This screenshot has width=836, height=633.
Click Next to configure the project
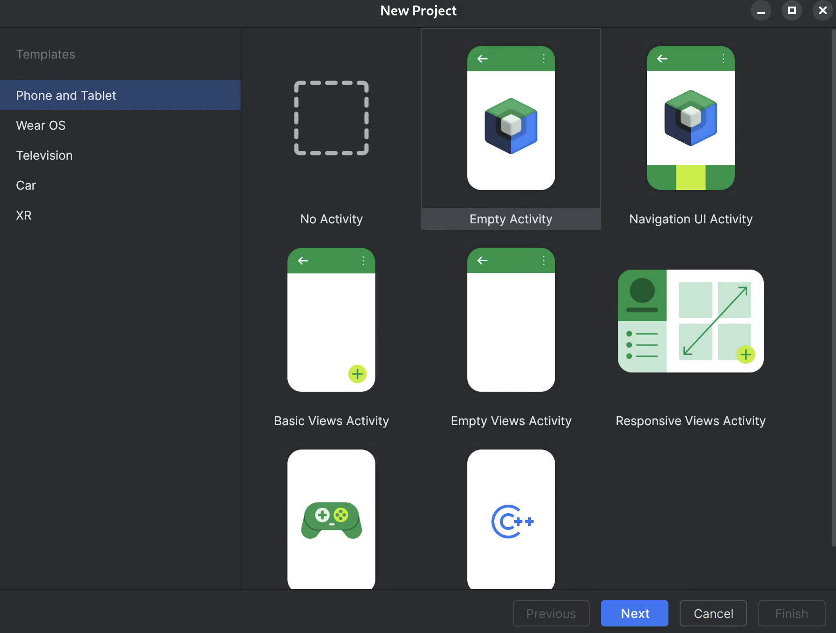tap(634, 613)
